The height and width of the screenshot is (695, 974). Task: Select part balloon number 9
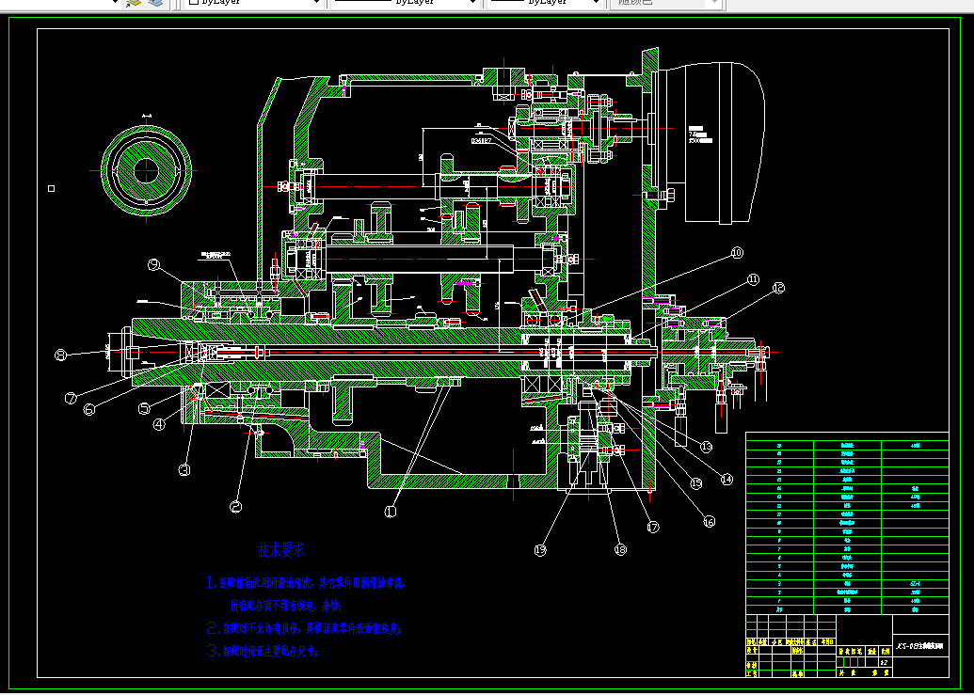(x=154, y=265)
